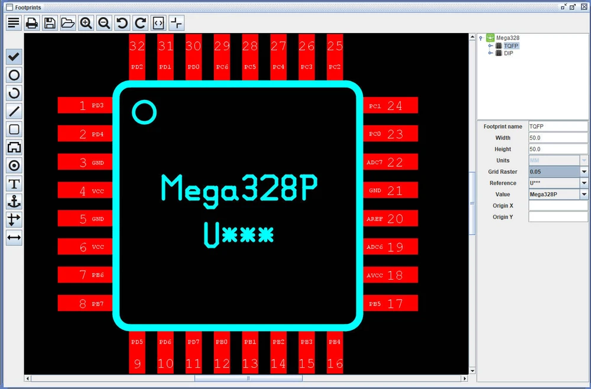Select the TQFP footprint in tree
Image resolution: width=591 pixels, height=389 pixels.
(511, 46)
